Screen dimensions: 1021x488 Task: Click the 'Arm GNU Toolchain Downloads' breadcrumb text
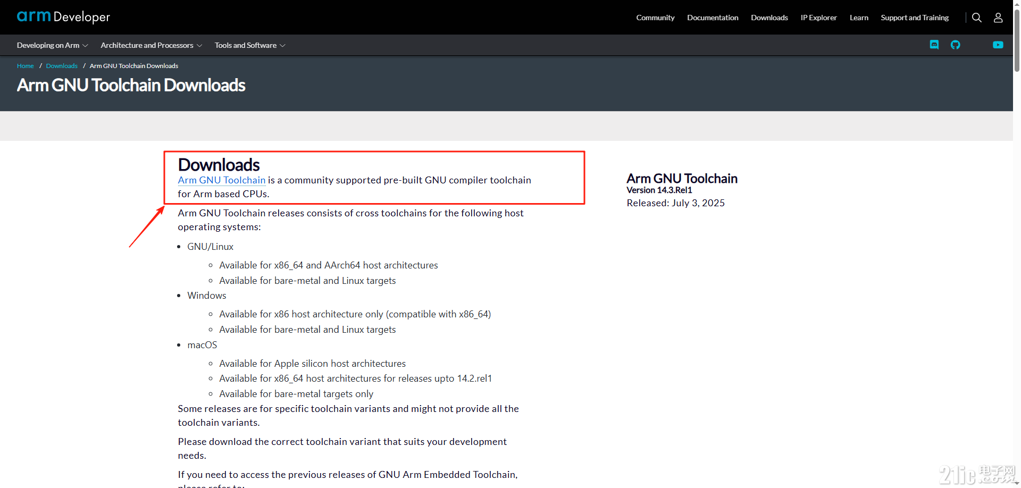tap(134, 66)
